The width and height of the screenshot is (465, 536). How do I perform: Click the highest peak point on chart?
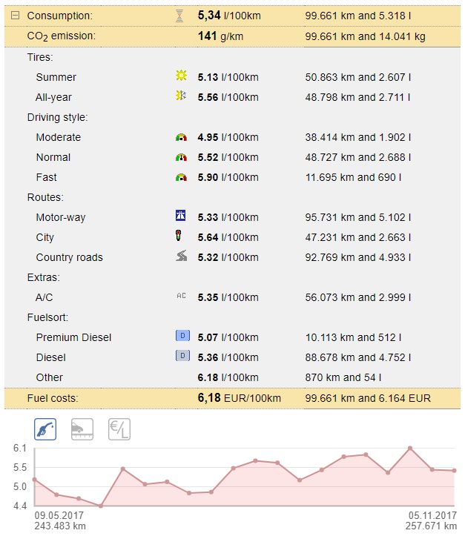tap(410, 449)
